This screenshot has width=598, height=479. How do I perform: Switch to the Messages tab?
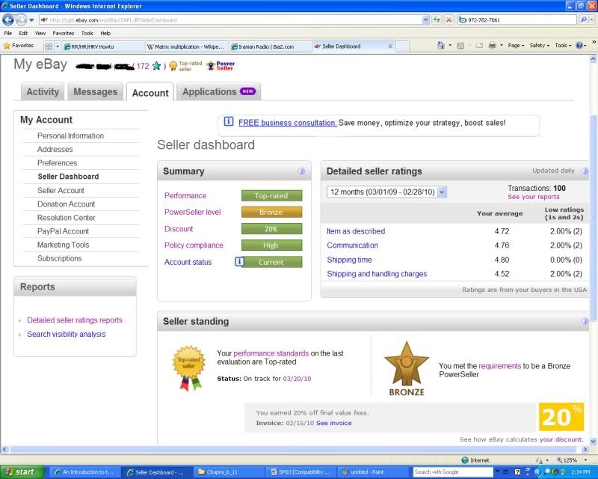96,91
